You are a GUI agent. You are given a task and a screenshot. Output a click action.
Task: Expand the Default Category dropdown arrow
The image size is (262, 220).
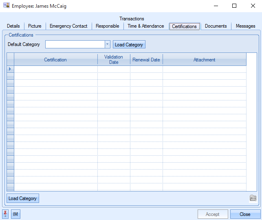click(x=107, y=44)
